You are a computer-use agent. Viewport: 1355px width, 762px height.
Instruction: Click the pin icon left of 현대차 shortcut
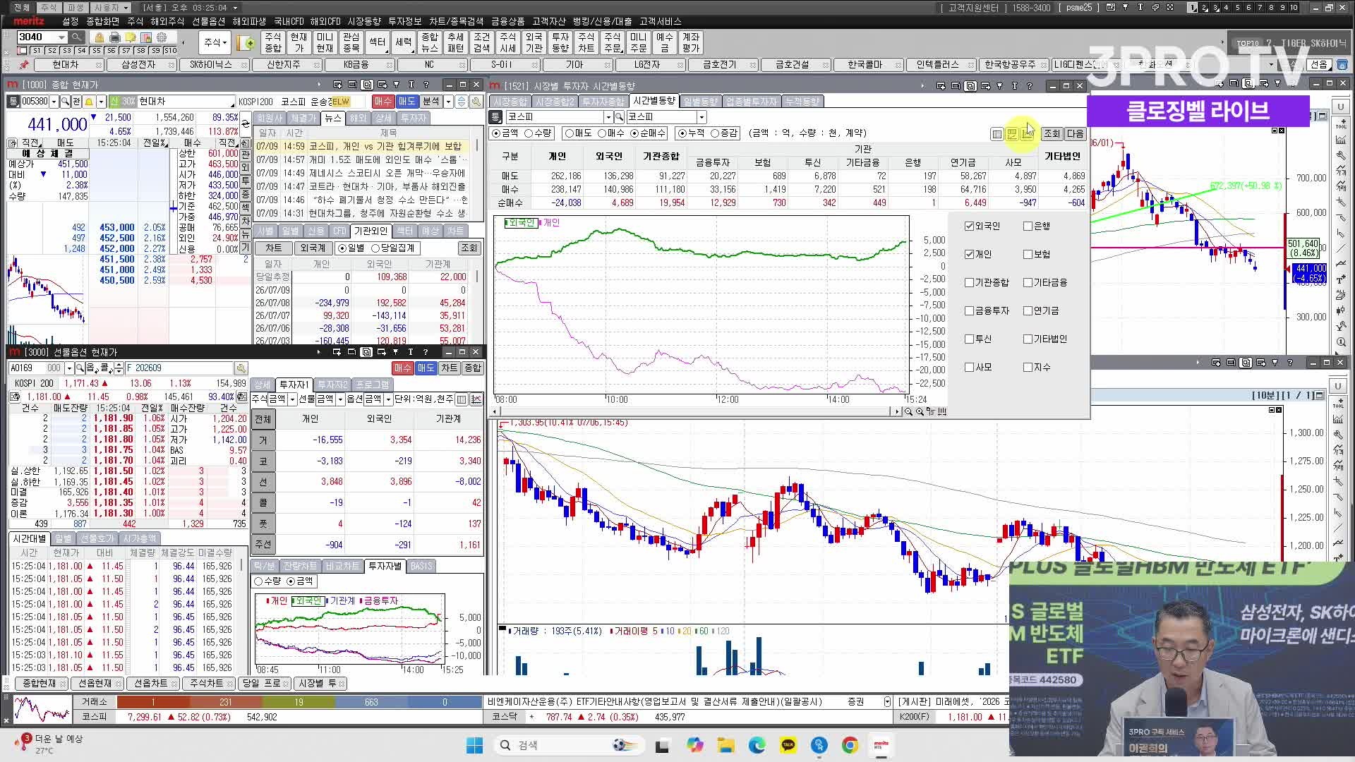[x=23, y=65]
